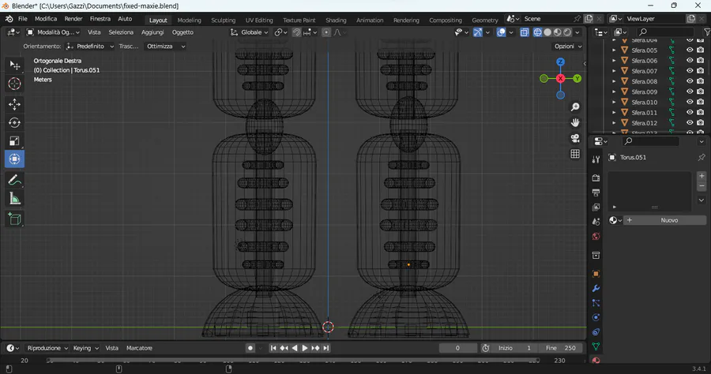711x374 pixels.
Task: Click the Fine frame field showing 250
Action: tap(561, 348)
